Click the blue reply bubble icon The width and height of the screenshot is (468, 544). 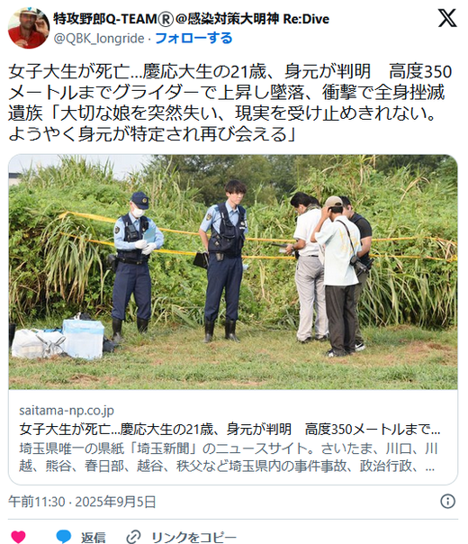tap(63, 537)
